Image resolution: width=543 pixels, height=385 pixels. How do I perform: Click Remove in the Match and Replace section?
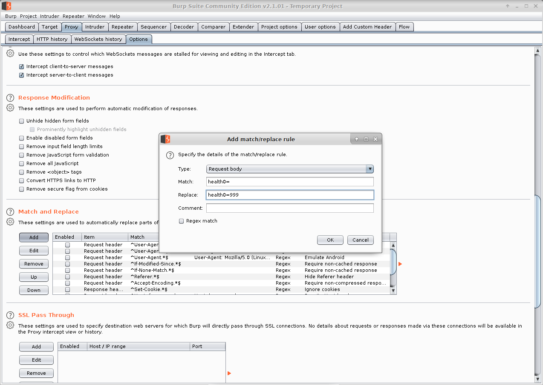(34, 264)
